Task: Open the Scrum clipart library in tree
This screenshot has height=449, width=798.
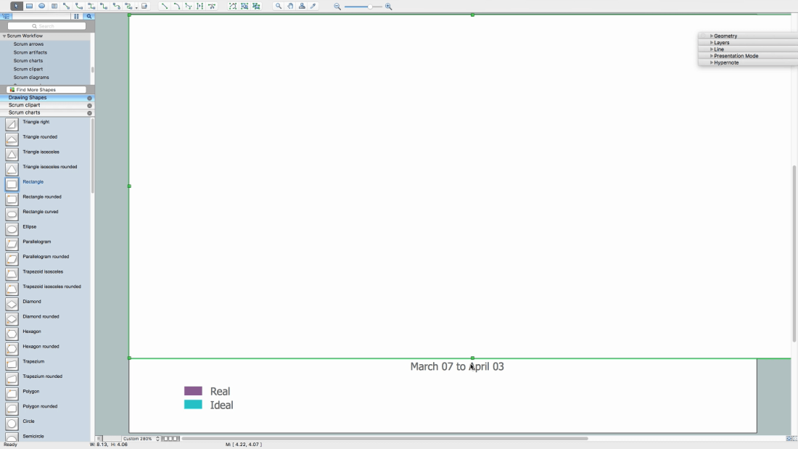Action: pyautogui.click(x=28, y=69)
